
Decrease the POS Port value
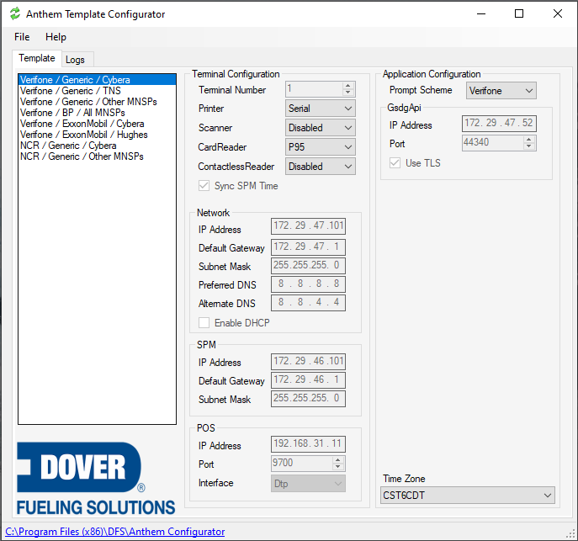337,467
